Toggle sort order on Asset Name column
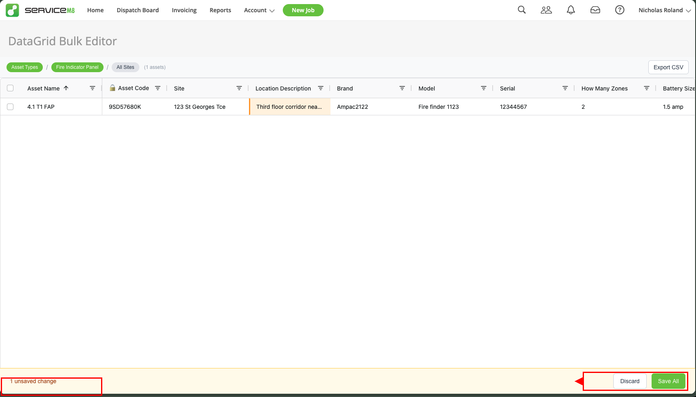This screenshot has width=696, height=397. (66, 88)
